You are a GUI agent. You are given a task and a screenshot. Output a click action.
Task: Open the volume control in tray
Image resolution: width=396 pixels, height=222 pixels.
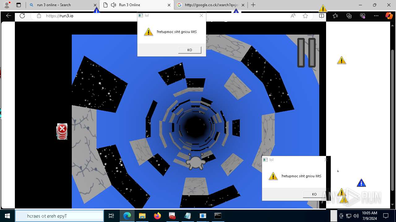pyautogui.click(x=356, y=216)
